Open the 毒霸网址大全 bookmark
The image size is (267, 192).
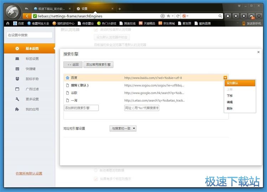(x=38, y=23)
